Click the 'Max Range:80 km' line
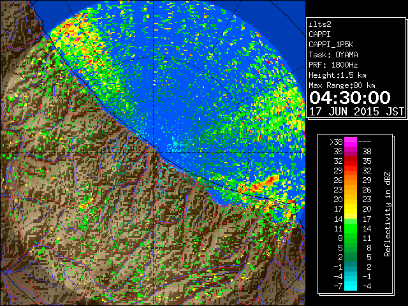408x306 pixels. click(342, 85)
